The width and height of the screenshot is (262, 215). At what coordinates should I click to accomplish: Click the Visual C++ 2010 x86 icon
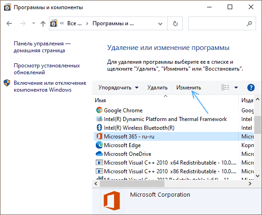(99, 171)
